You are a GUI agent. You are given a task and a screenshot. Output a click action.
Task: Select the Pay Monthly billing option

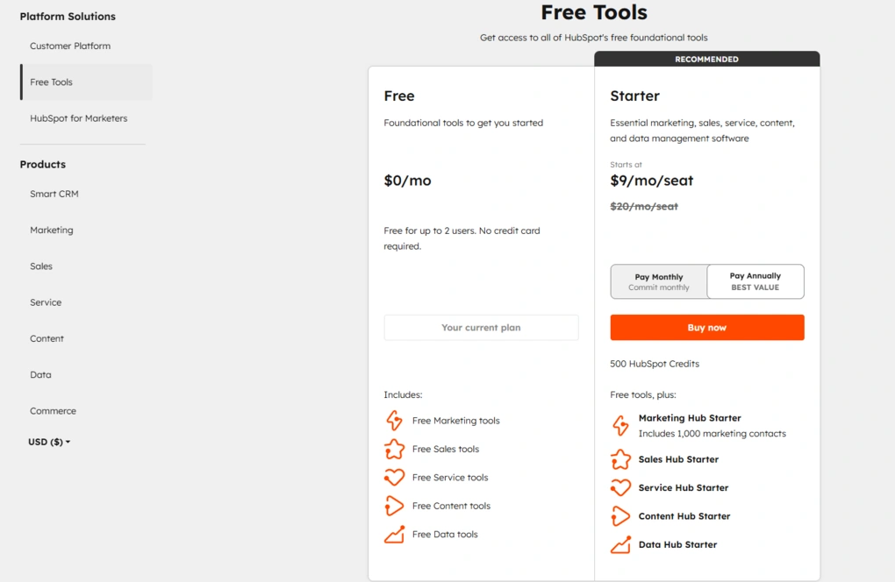(x=658, y=281)
